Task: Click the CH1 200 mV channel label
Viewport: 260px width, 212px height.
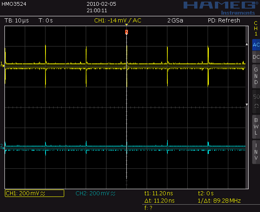Action: 35,193
